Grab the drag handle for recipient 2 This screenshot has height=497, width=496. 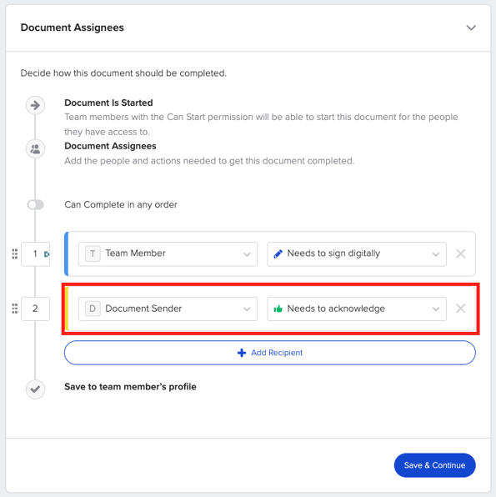[14, 309]
